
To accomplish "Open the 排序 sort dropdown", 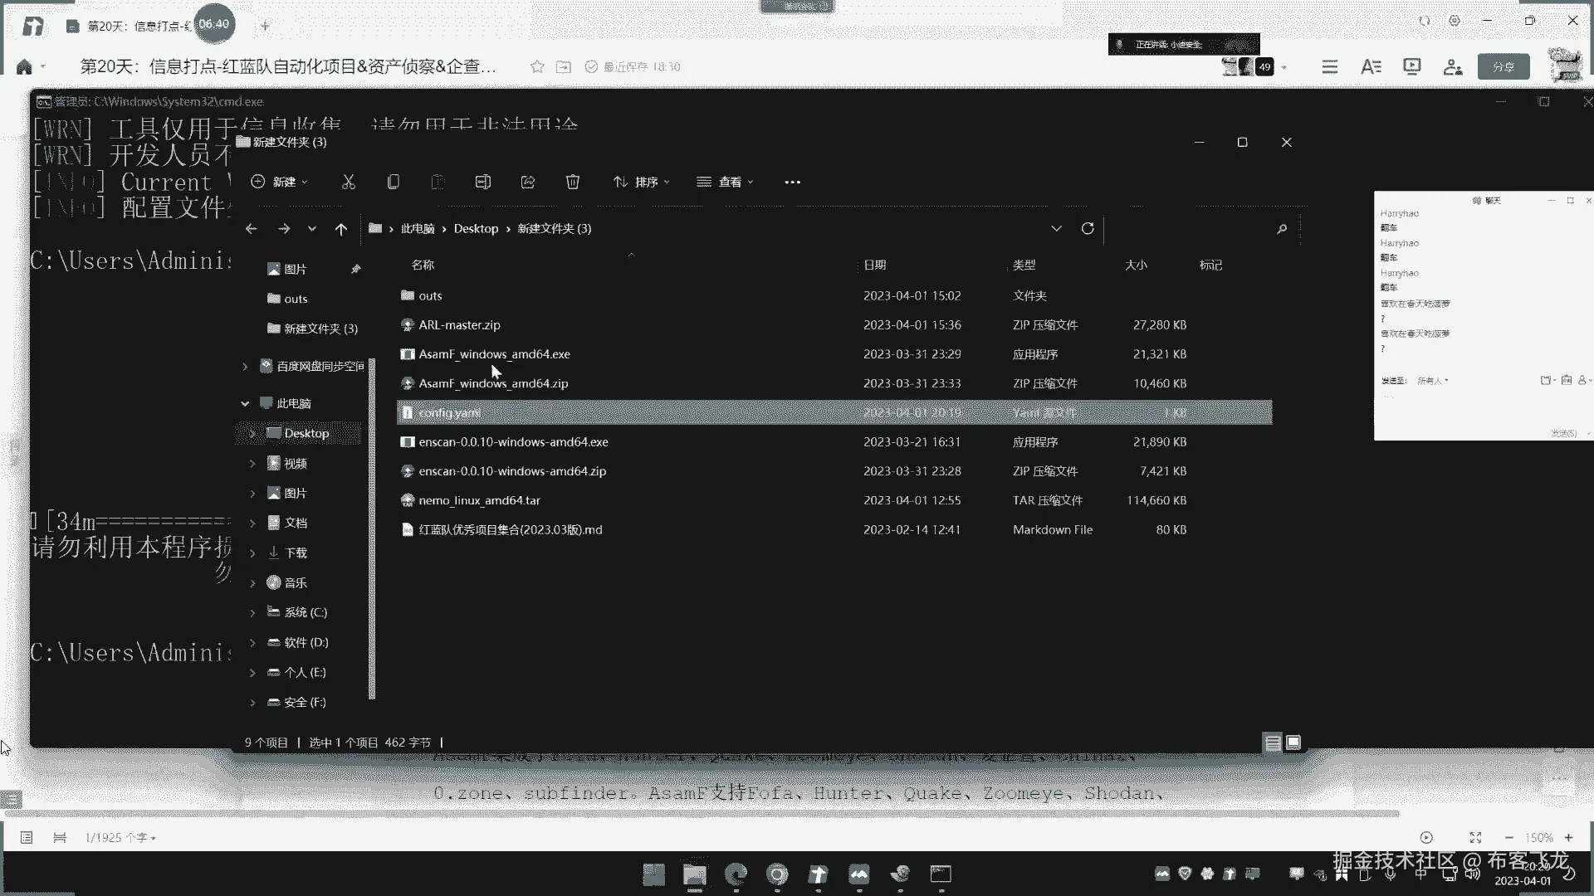I will coord(642,182).
